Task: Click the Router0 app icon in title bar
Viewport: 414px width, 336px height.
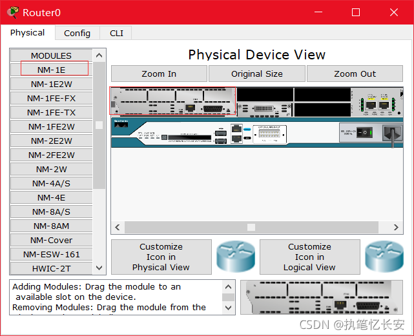Action: click(12, 12)
